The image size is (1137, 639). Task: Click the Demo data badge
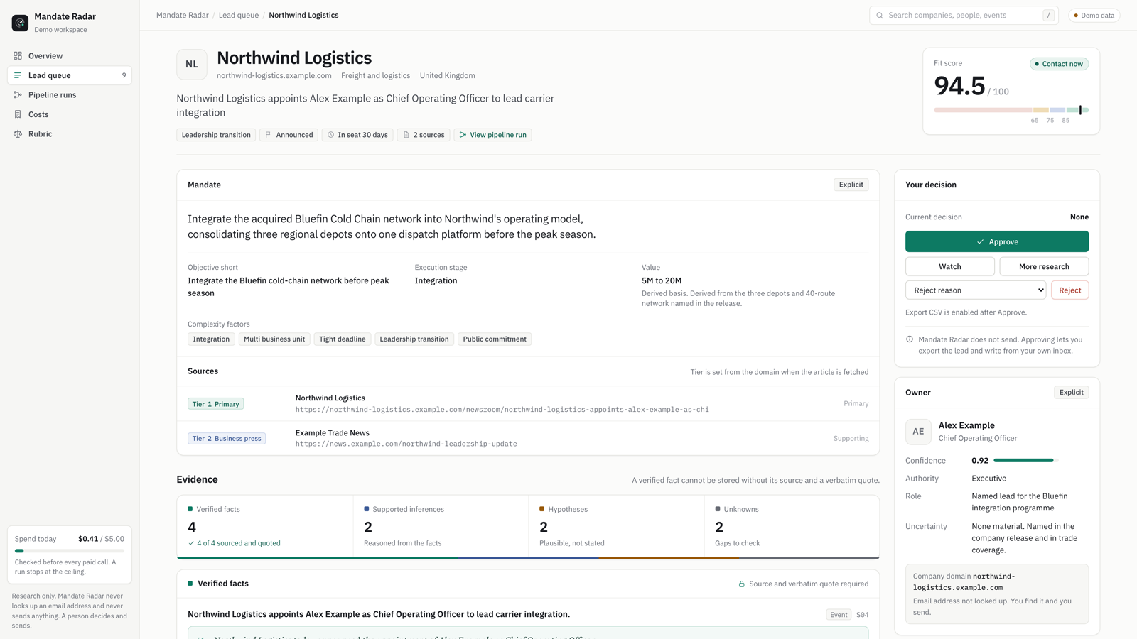tap(1094, 16)
